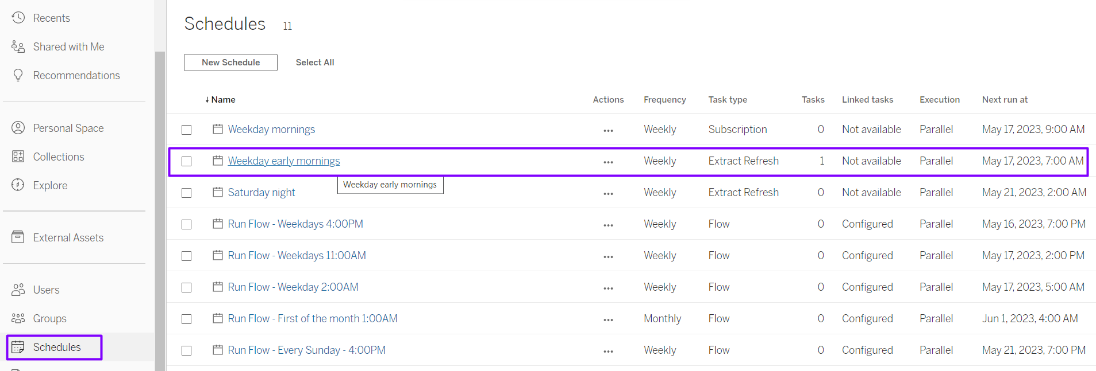This screenshot has width=1096, height=371.
Task: Click the sidebar vertical scrollbar
Action: (160, 206)
